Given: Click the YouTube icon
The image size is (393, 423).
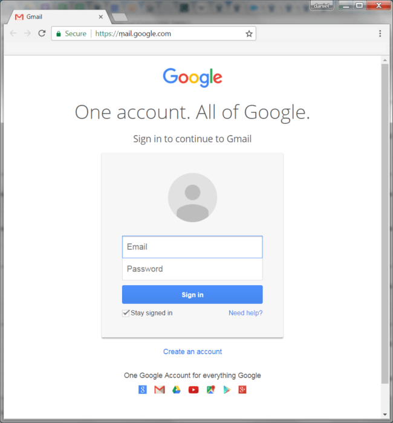Looking at the screenshot, I should (x=193, y=390).
